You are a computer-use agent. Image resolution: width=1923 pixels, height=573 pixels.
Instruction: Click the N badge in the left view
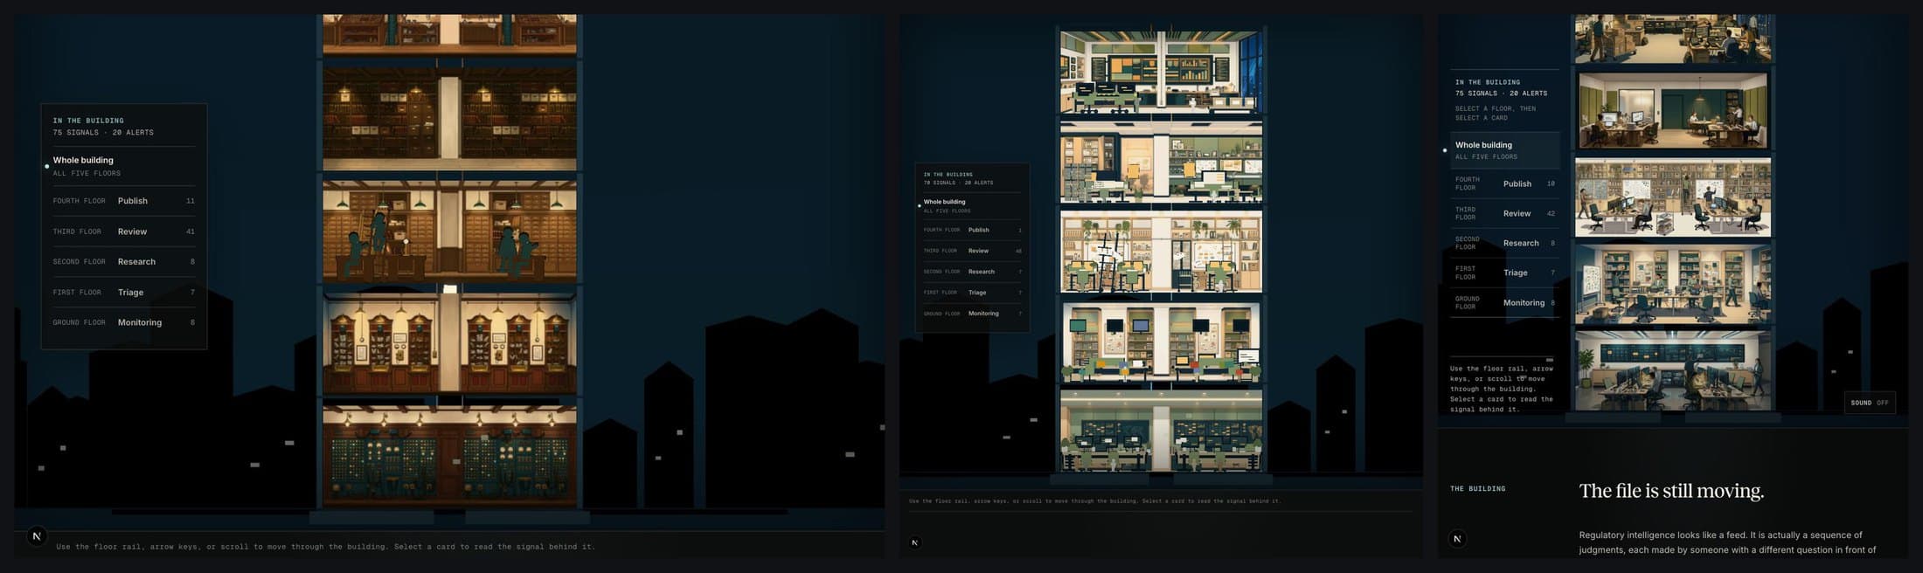[37, 536]
